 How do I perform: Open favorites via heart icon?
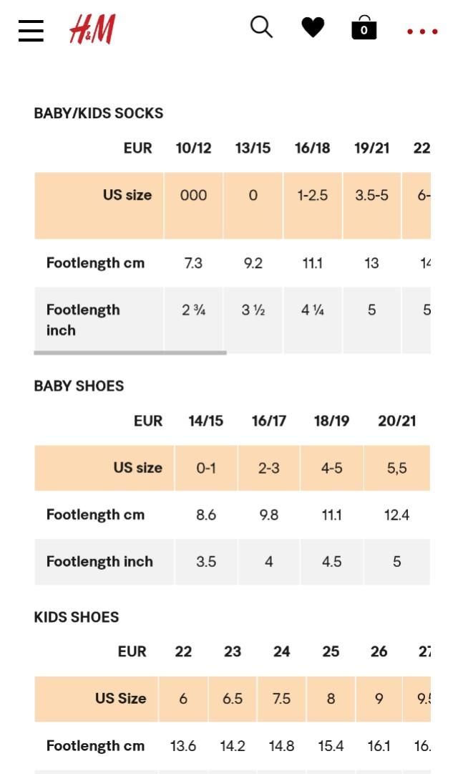[x=313, y=27]
